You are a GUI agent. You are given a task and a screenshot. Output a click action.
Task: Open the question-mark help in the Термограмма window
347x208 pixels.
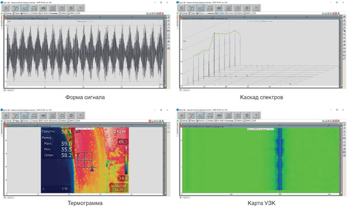81,115
